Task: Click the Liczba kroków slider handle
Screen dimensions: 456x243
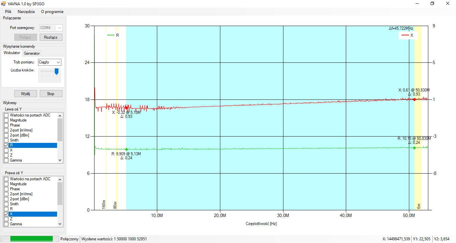Action: click(56, 71)
